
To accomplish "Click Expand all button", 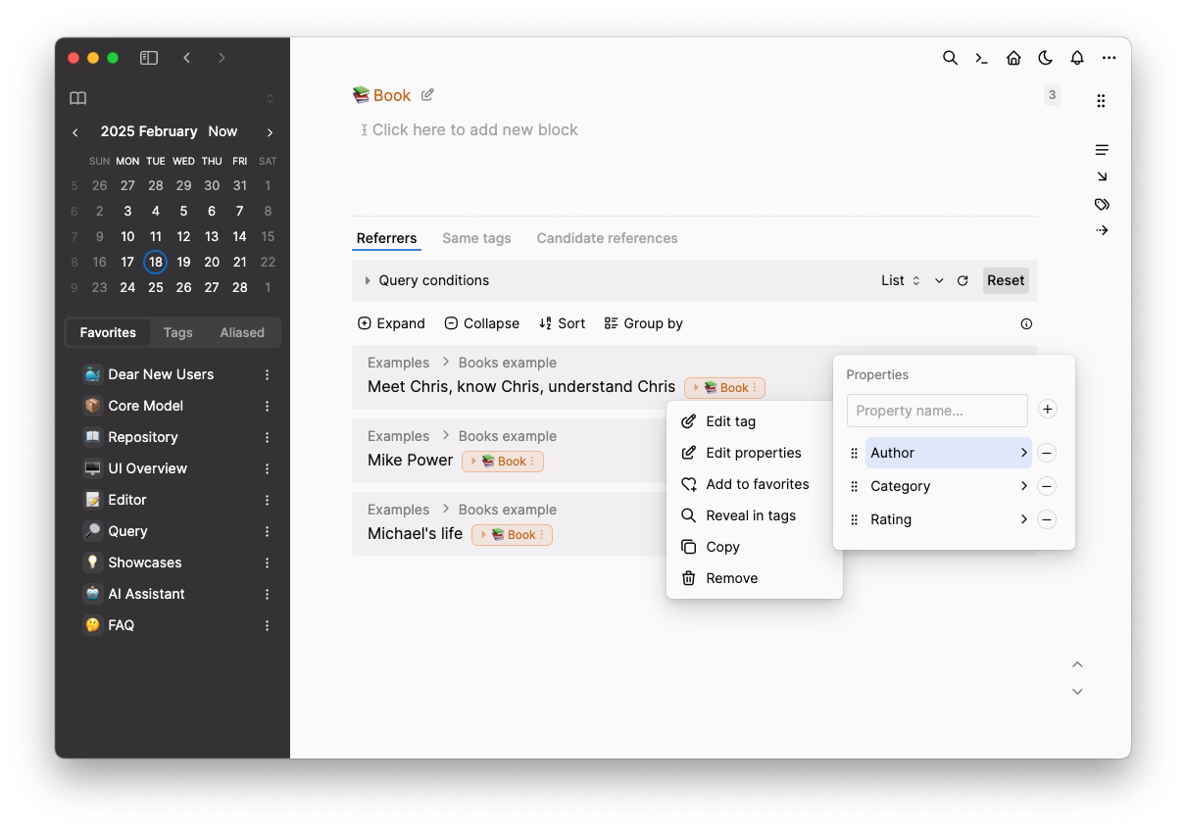I will (x=391, y=323).
